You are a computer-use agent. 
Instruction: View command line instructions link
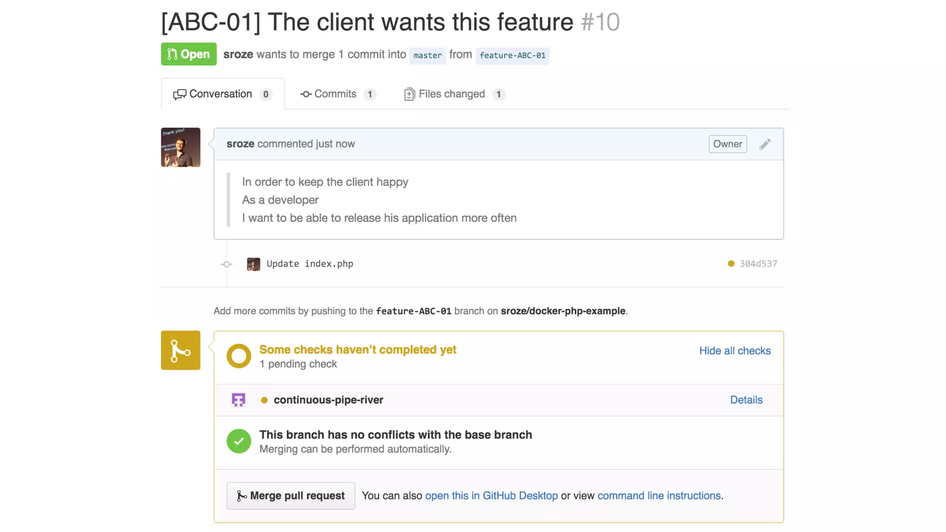(659, 496)
